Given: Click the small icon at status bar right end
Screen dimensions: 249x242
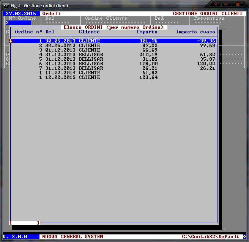Looking at the screenshot, I should click(x=244, y=237).
